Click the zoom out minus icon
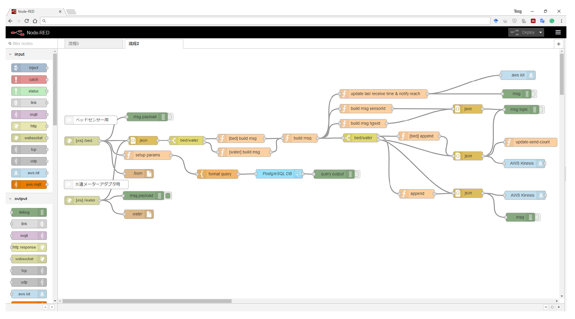 546,307
